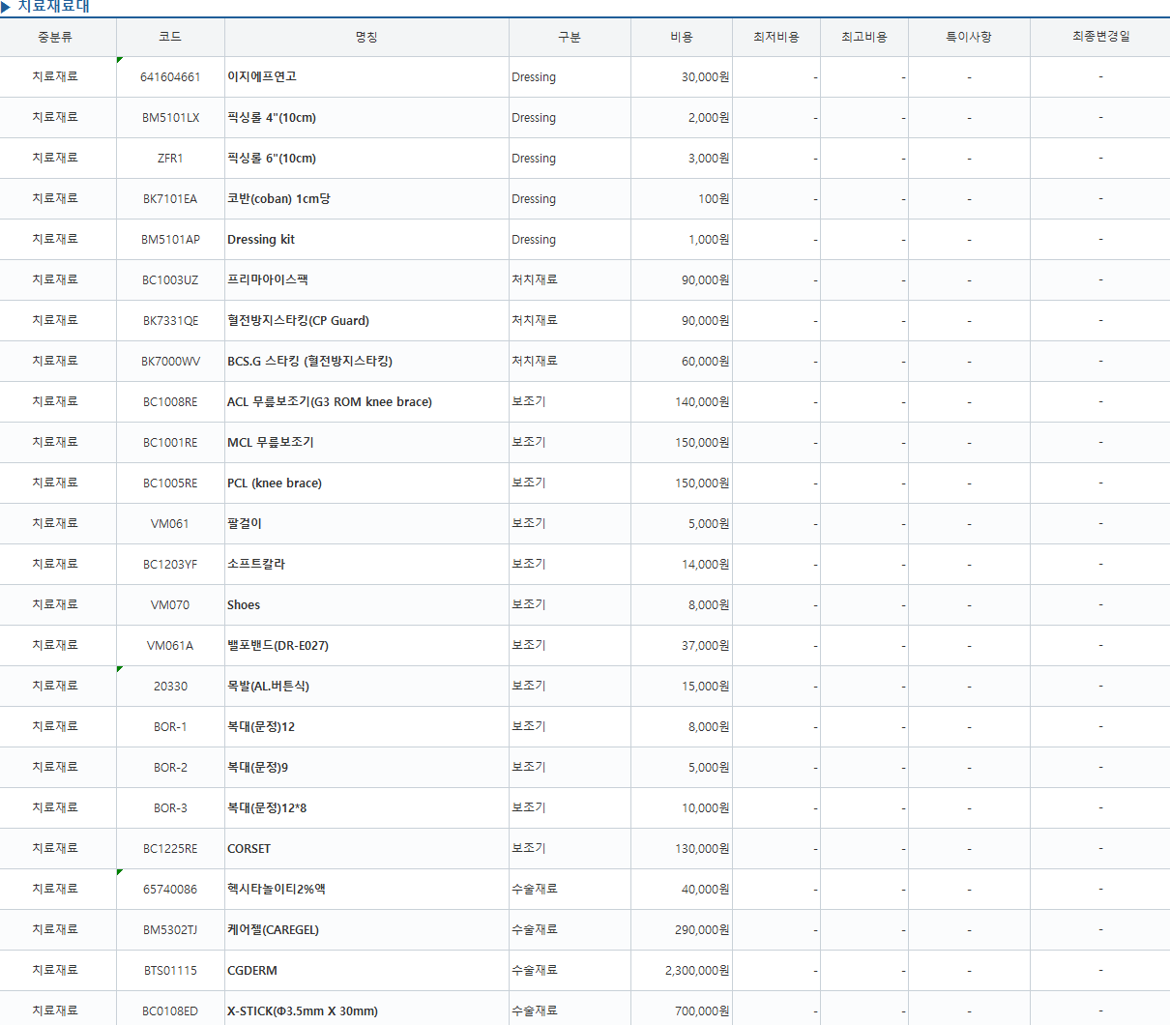Click code cell BC1005RE
This screenshot has height=1025, width=1170.
point(170,483)
